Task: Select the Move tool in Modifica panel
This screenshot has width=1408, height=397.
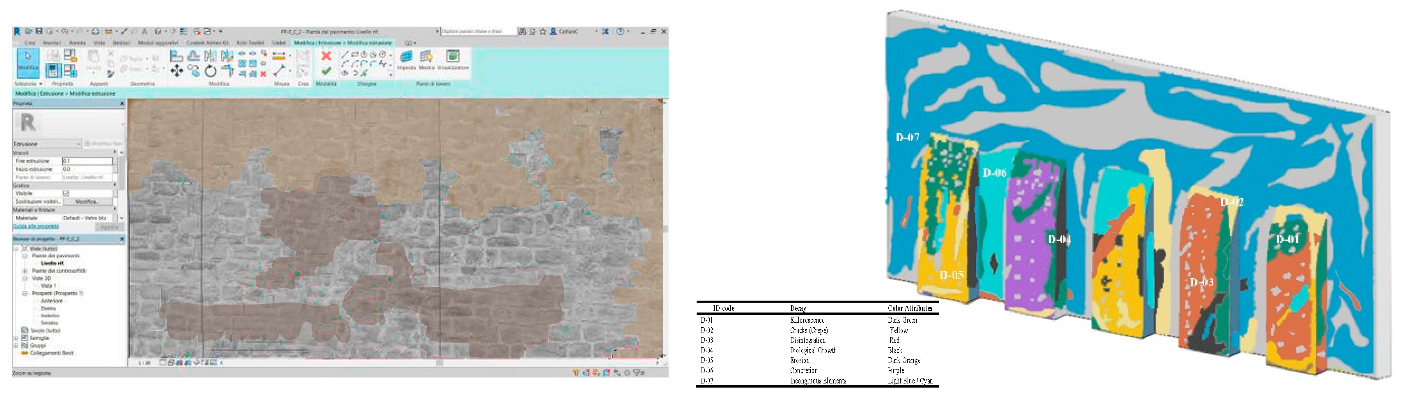Action: pyautogui.click(x=177, y=71)
